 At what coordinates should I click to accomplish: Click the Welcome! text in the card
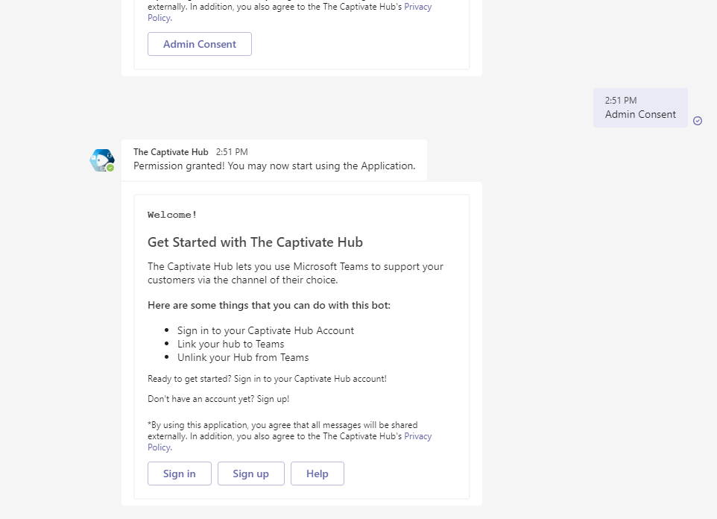coord(172,215)
